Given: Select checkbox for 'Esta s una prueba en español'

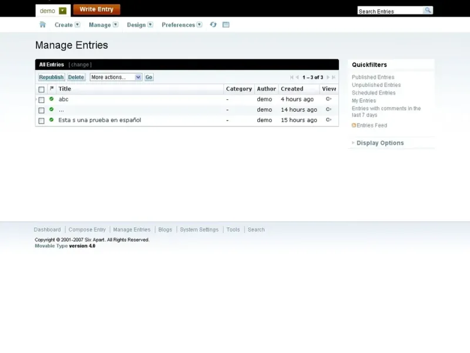Looking at the screenshot, I should 41,121.
